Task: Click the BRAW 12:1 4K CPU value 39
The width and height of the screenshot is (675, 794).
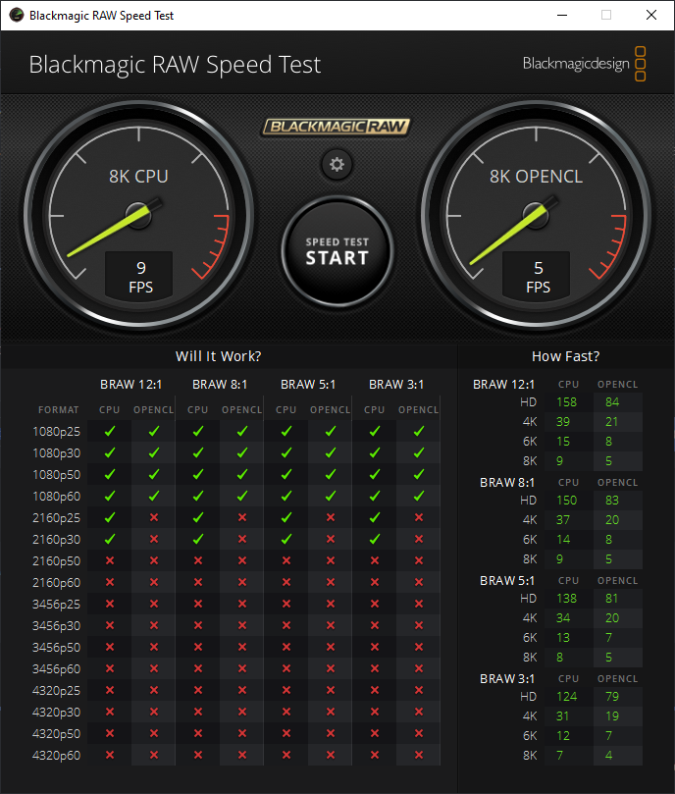Action: point(563,422)
